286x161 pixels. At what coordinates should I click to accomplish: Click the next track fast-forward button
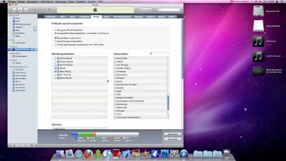(26, 9)
